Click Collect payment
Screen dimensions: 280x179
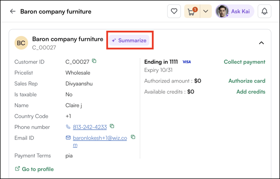pos(244,62)
